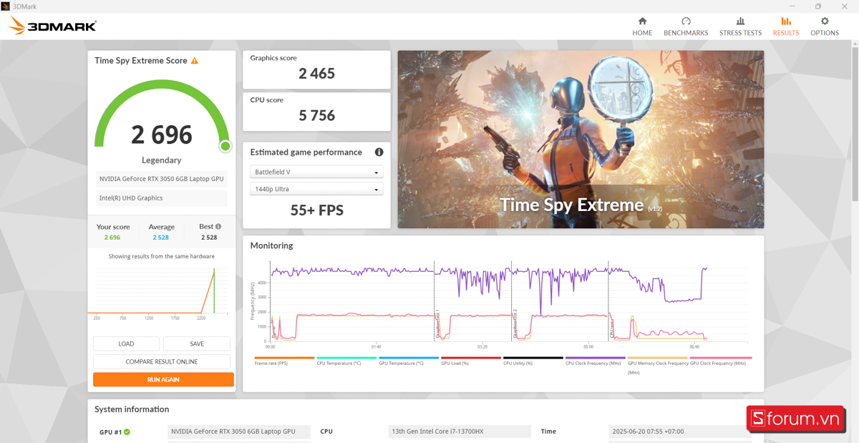Viewport: 859px width, 443px height.
Task: Toggle the GPU Memory Clock Frequency legend entry
Action: tap(658, 365)
